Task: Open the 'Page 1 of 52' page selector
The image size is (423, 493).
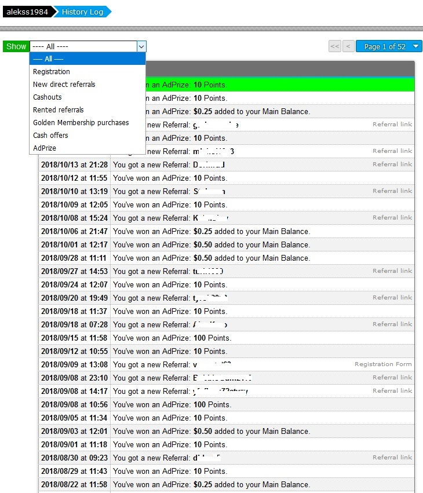Action: [389, 46]
